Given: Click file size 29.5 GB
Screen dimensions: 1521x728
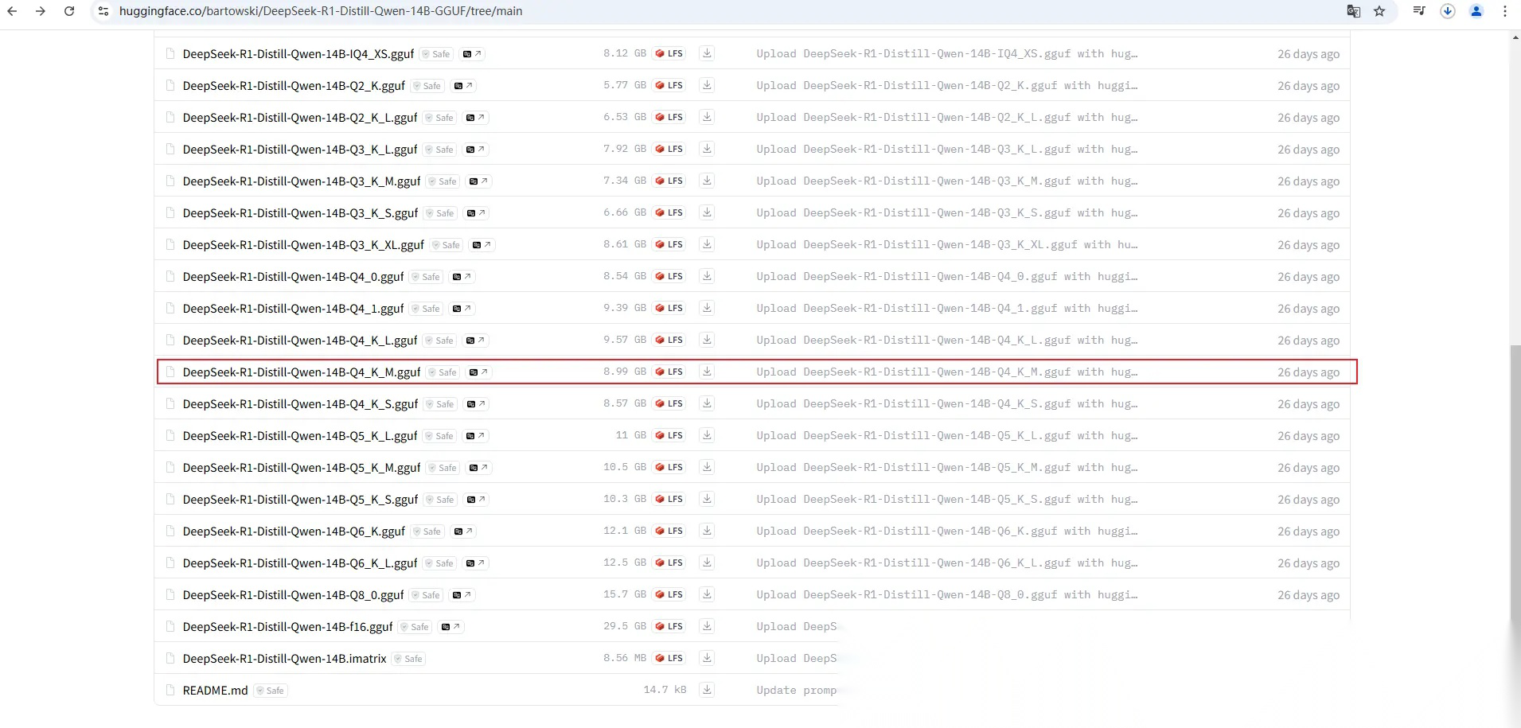Looking at the screenshot, I should pos(625,626).
